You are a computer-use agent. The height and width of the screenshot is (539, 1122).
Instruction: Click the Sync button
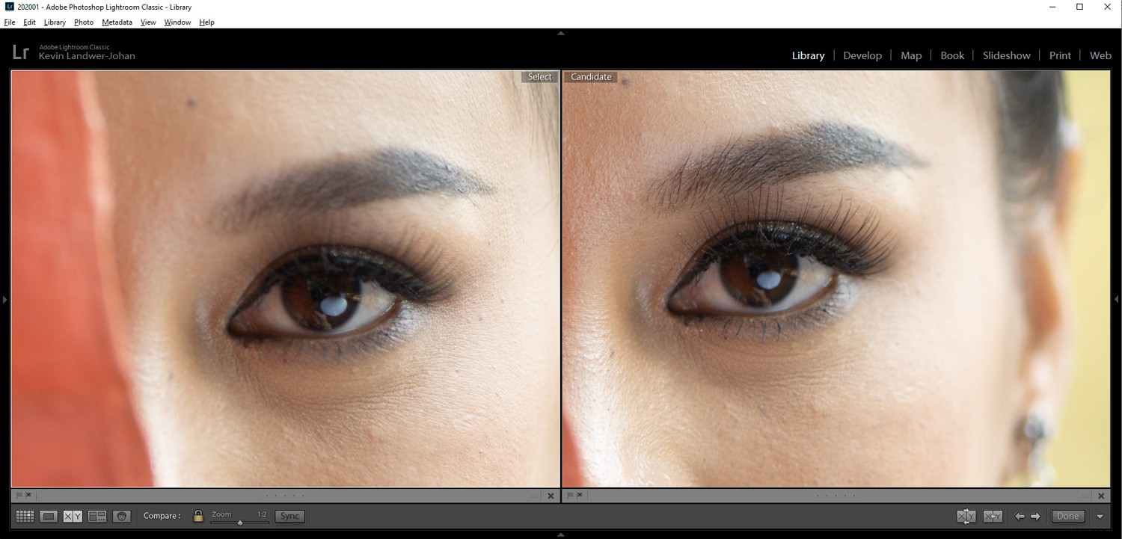[289, 516]
